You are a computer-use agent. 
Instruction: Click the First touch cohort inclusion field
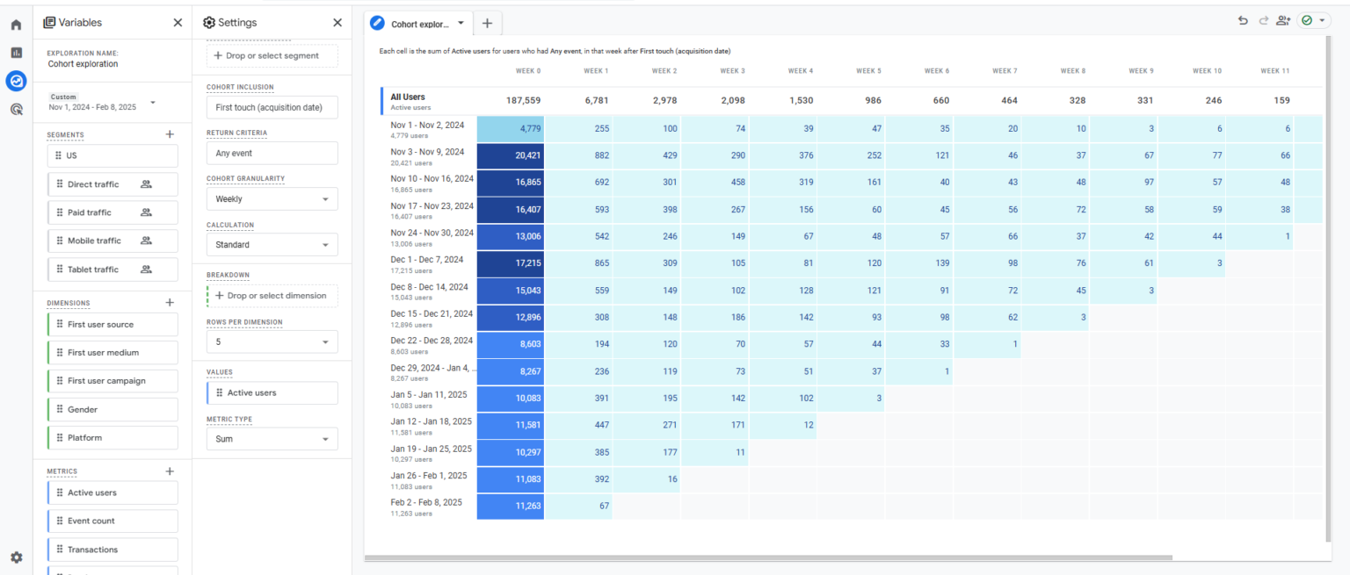[272, 108]
